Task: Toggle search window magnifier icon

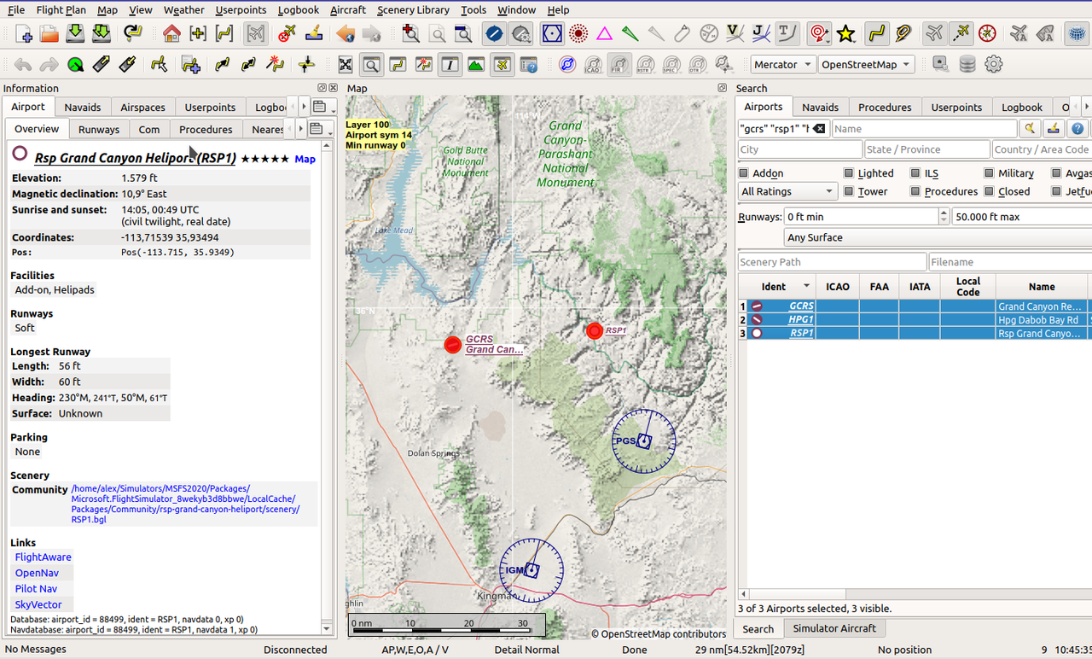Action: pos(371,65)
